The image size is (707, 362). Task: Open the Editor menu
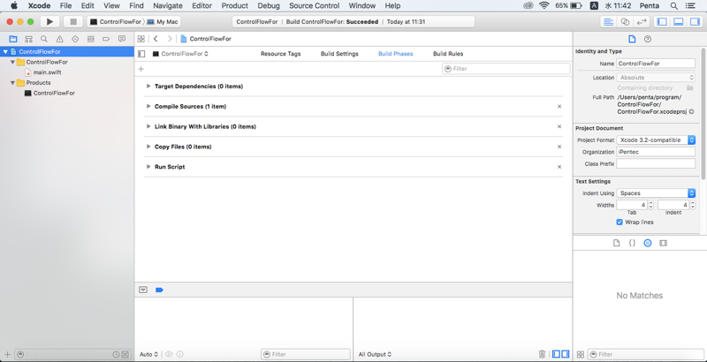(202, 6)
